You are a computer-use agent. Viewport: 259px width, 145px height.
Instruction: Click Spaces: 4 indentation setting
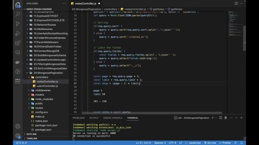(x=160, y=143)
